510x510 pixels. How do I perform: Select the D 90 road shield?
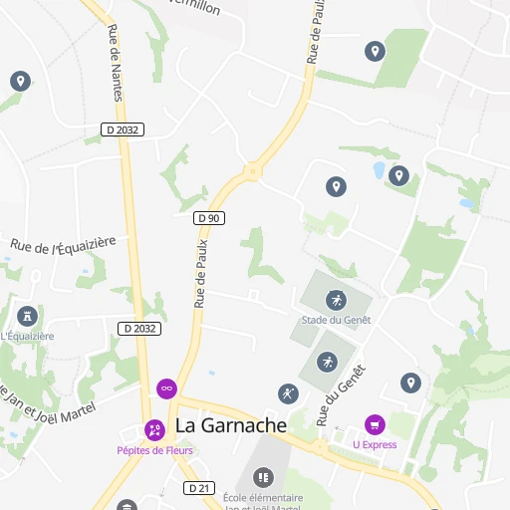(209, 218)
